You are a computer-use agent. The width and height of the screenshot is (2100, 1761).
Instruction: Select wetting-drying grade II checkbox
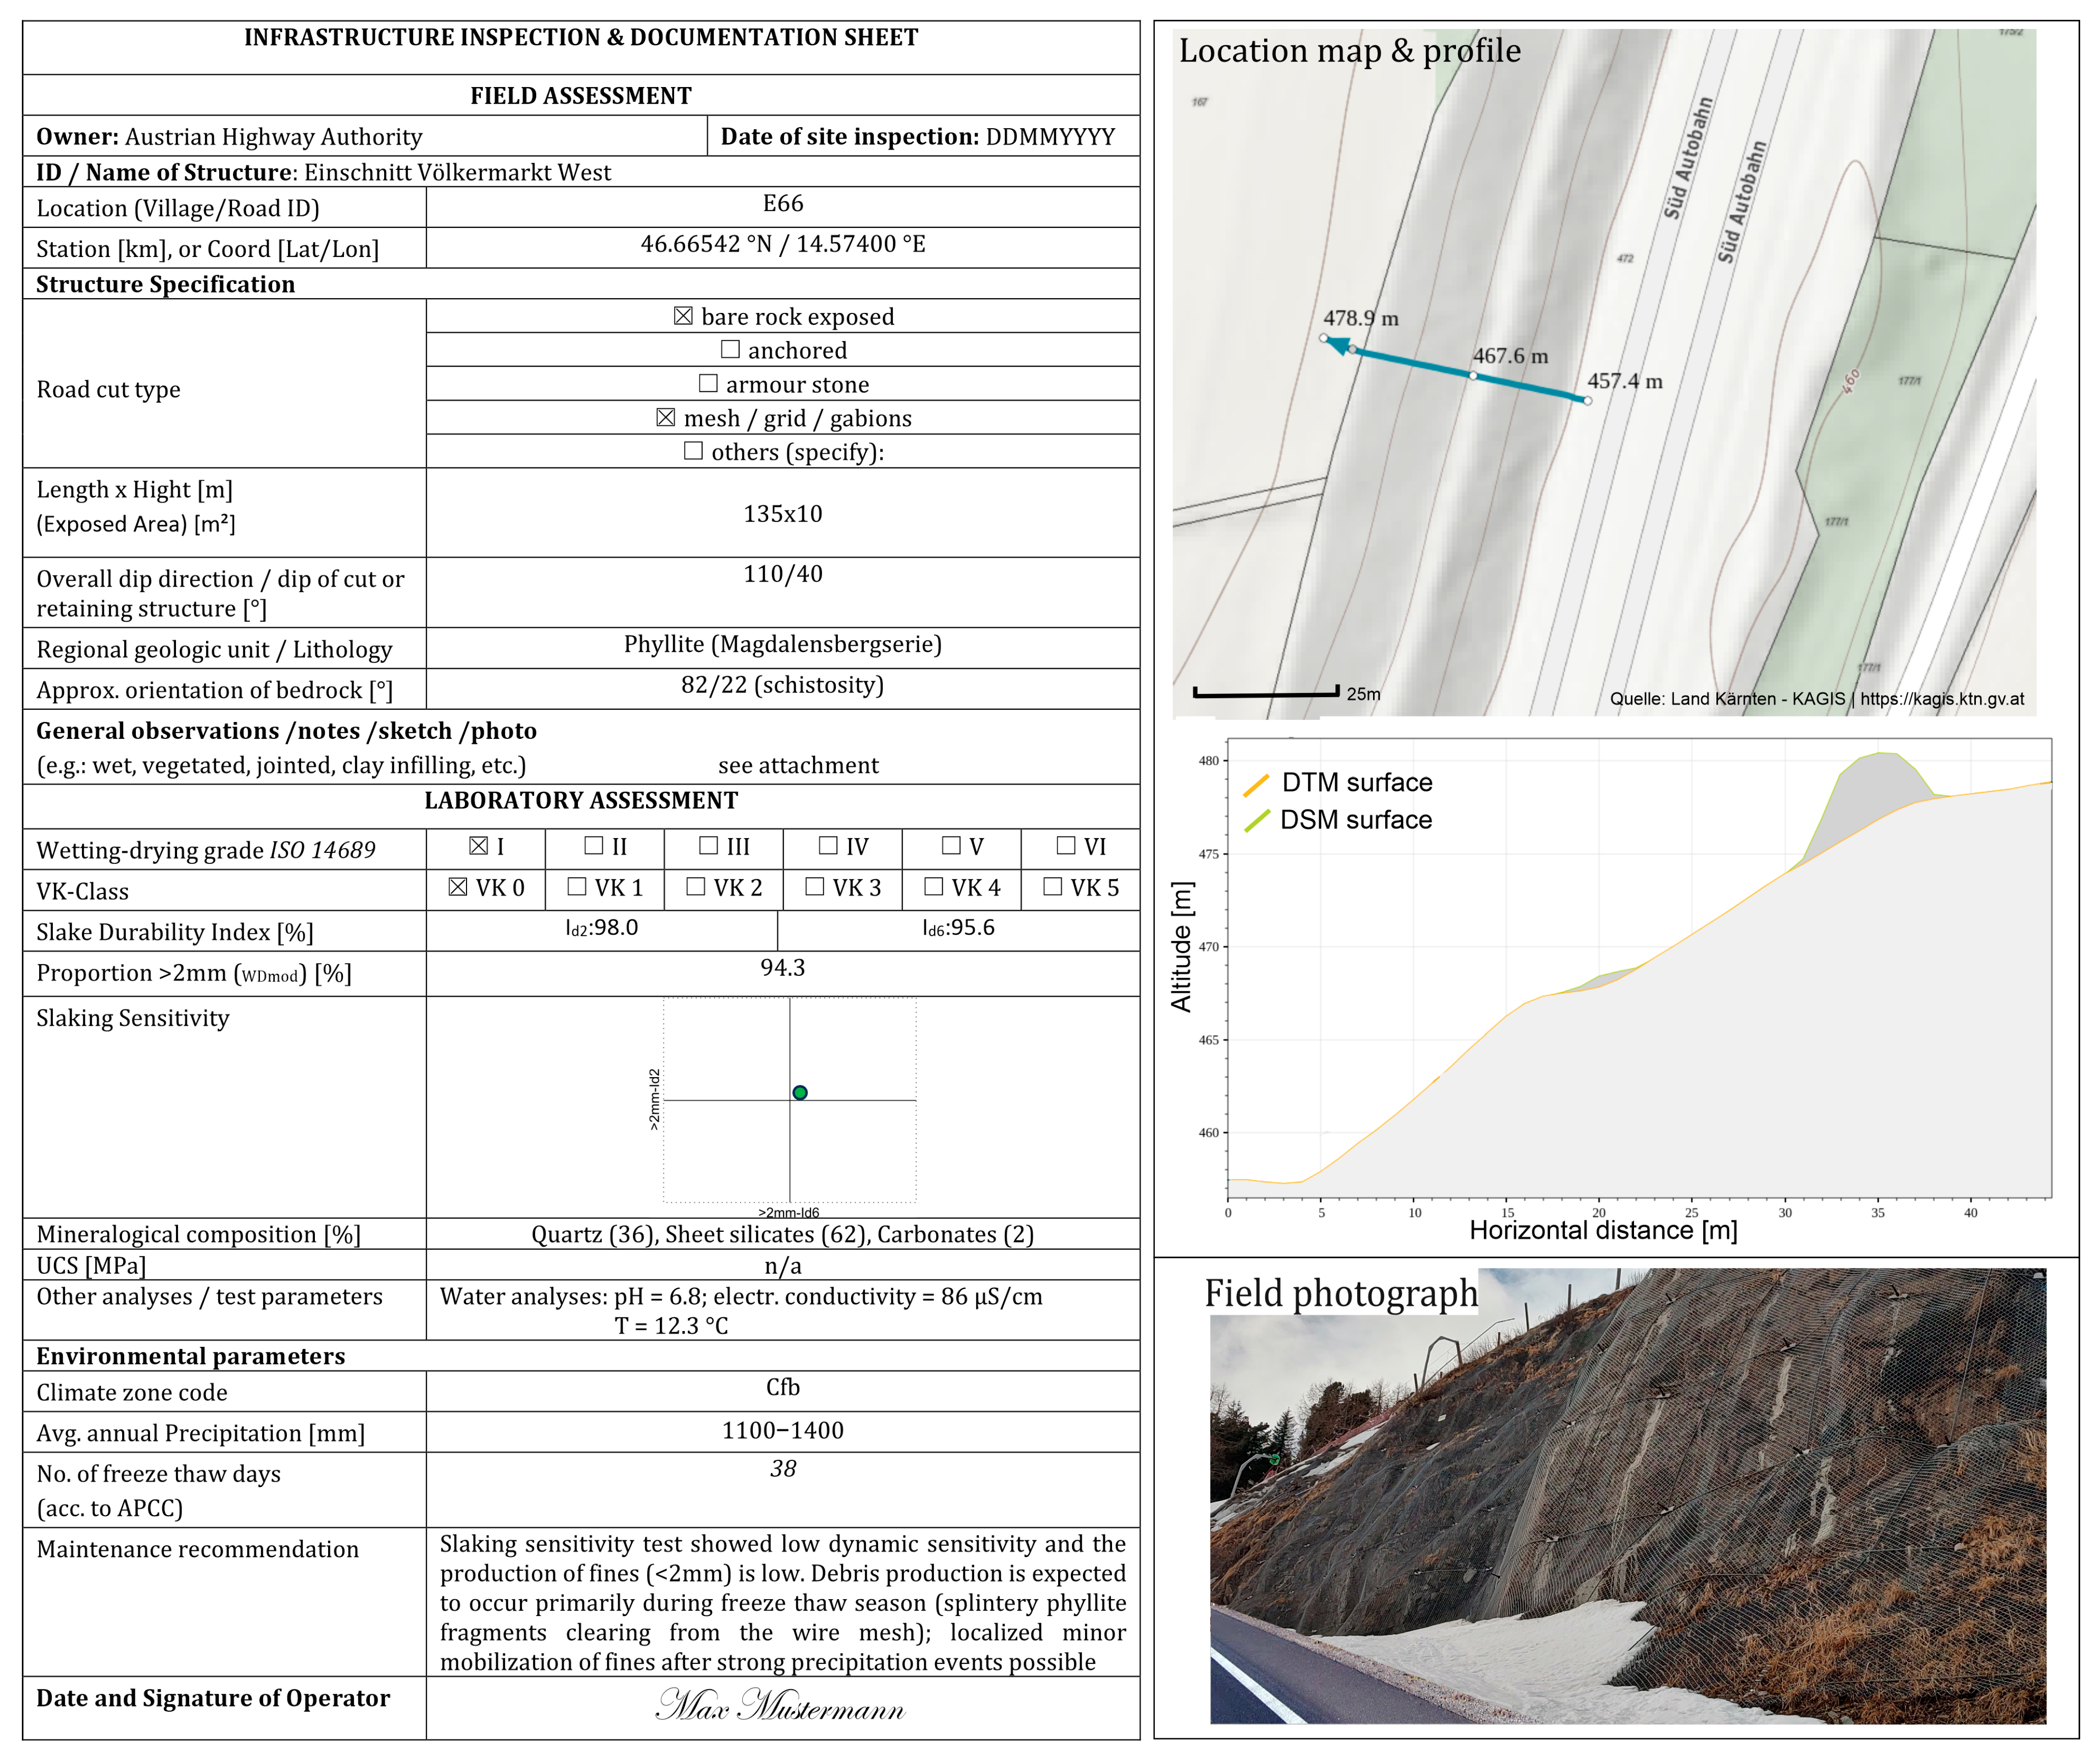point(594,846)
